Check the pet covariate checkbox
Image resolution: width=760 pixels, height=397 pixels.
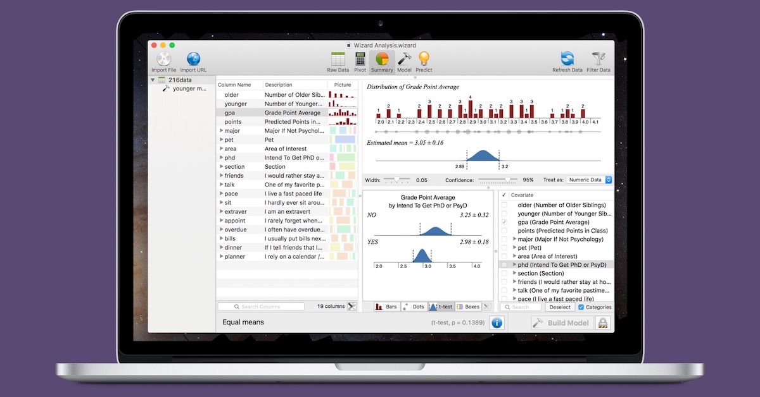[x=504, y=248]
